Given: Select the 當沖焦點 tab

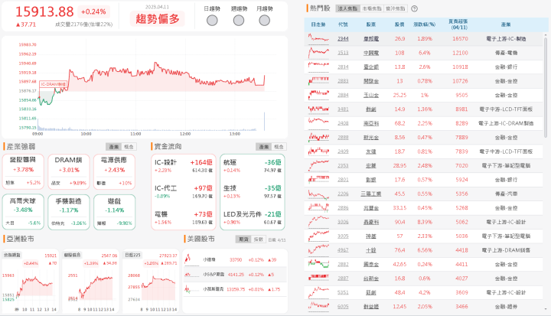Looking at the screenshot, I should point(396,8).
